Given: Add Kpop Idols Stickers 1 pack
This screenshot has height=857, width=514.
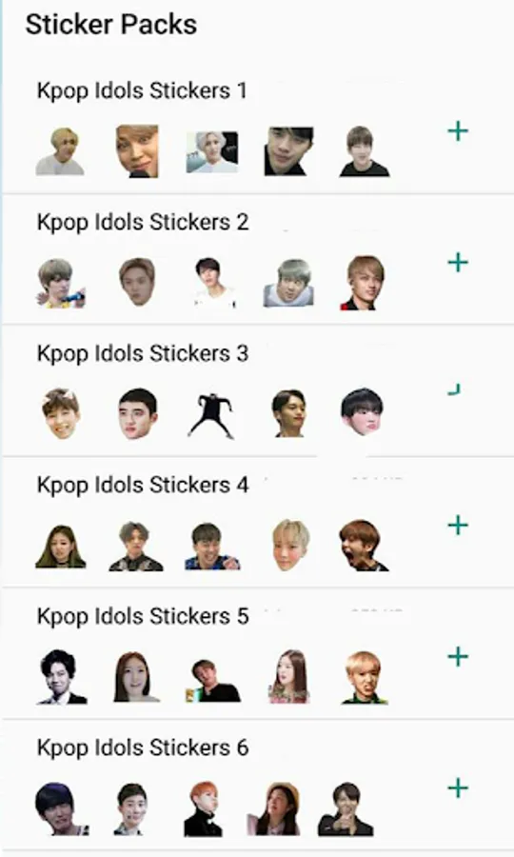Looking at the screenshot, I should tap(458, 131).
